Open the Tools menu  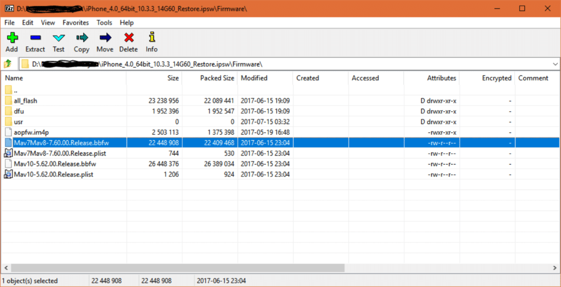(x=104, y=22)
